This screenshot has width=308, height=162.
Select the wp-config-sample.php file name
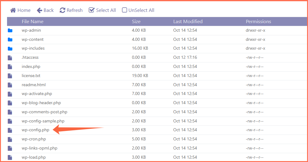pyautogui.click(x=43, y=121)
